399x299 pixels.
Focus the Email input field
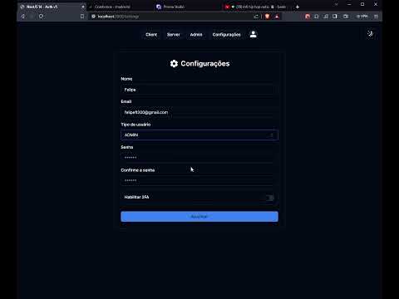[199, 112]
